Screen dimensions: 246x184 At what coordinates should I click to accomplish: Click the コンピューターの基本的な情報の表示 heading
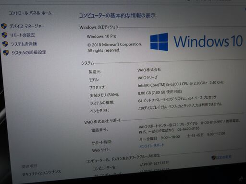coord(117,15)
